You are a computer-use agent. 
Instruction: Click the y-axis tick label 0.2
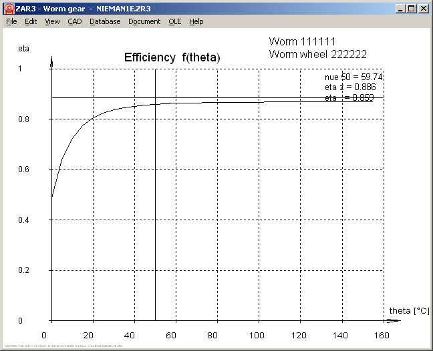[24, 270]
